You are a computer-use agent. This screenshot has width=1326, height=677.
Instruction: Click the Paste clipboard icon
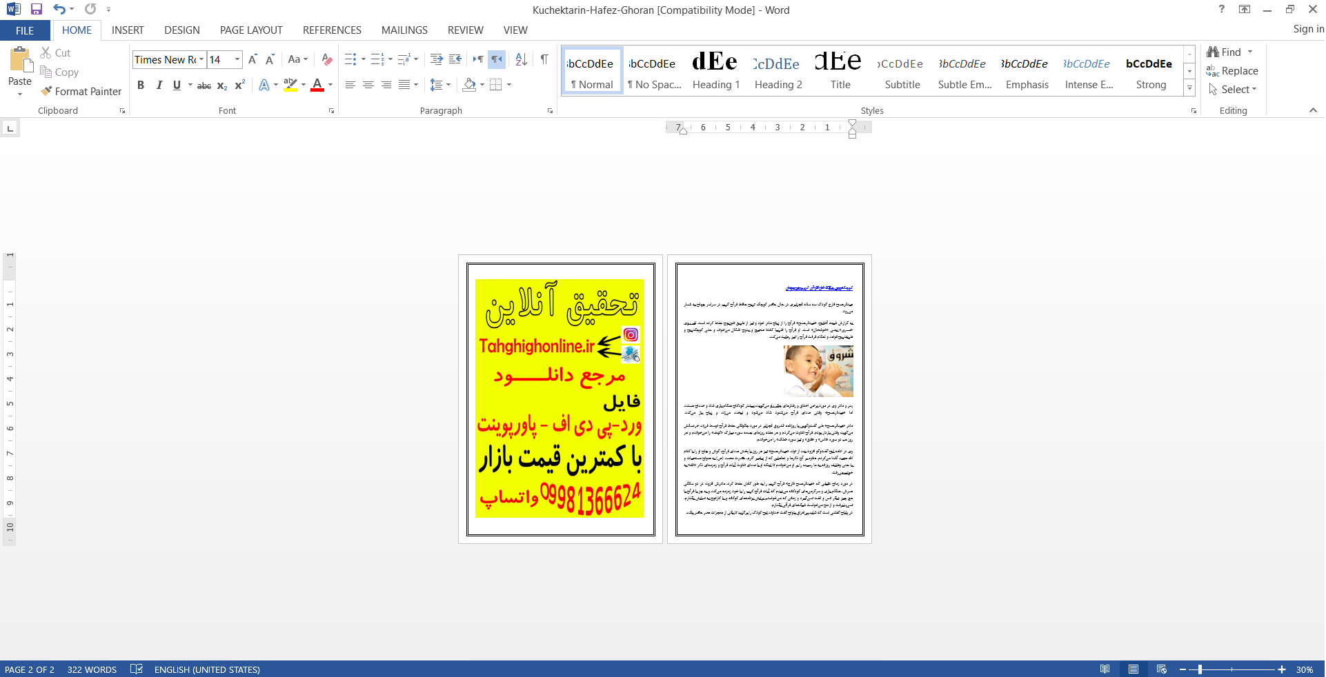pyautogui.click(x=20, y=60)
